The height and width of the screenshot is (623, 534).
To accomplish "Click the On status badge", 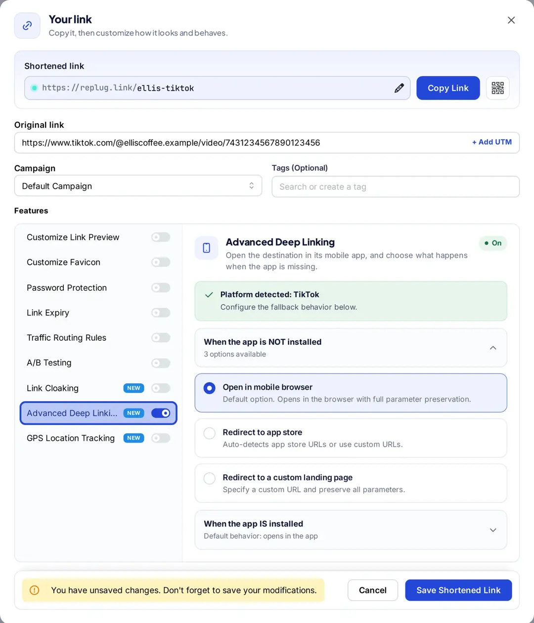I will (x=493, y=243).
